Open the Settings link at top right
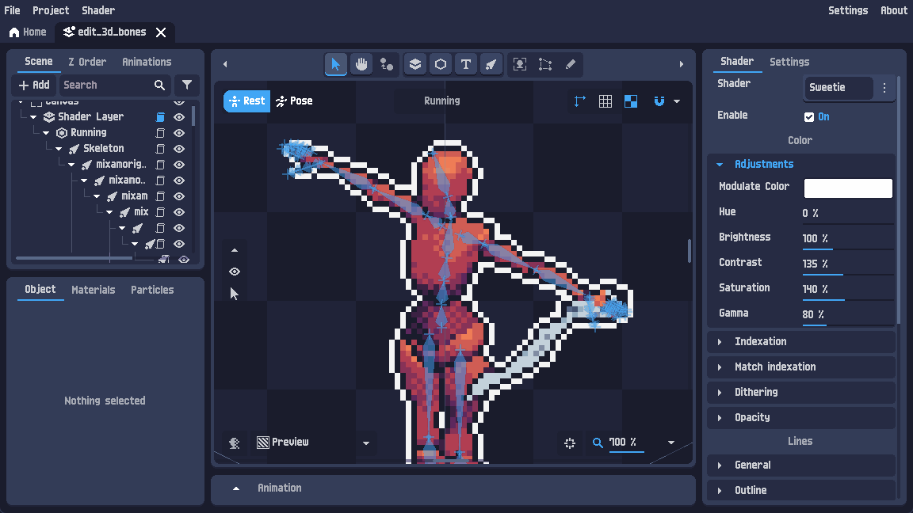Viewport: 913px width, 513px height. 848,10
